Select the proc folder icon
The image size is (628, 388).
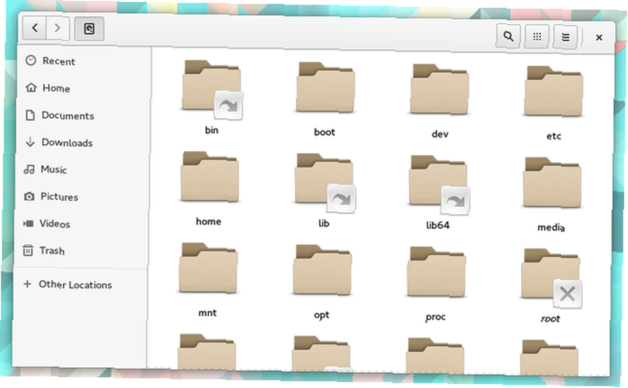[x=436, y=272]
